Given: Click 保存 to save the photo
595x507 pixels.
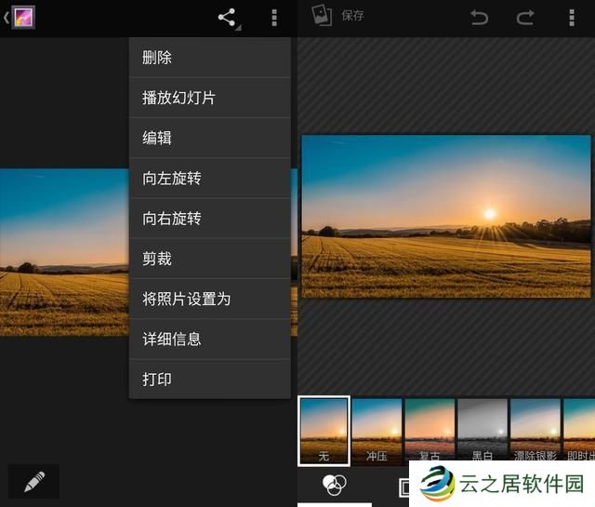Looking at the screenshot, I should pyautogui.click(x=338, y=16).
